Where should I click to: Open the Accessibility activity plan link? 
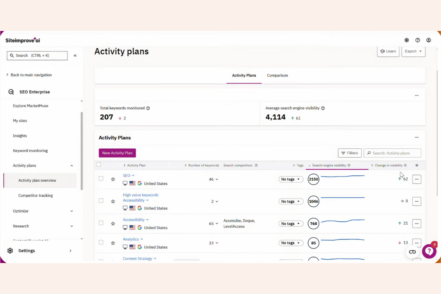(x=136, y=220)
